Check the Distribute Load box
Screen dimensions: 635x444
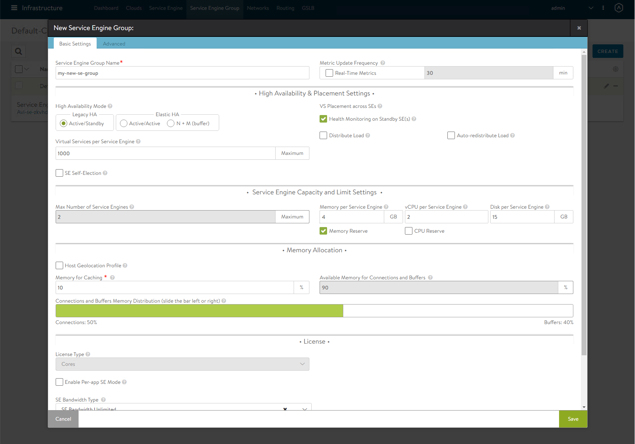323,135
